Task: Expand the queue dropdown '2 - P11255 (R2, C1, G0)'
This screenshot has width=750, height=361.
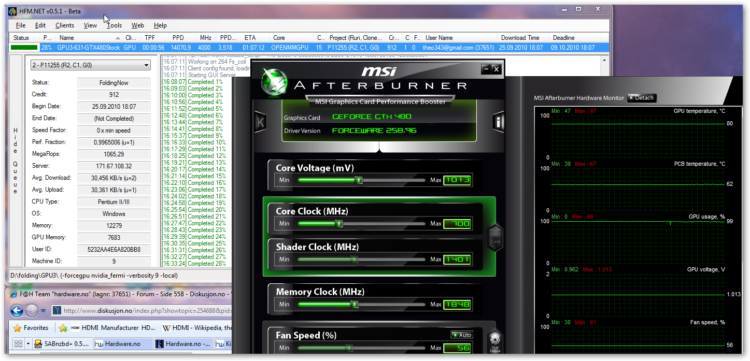Action: coord(90,65)
